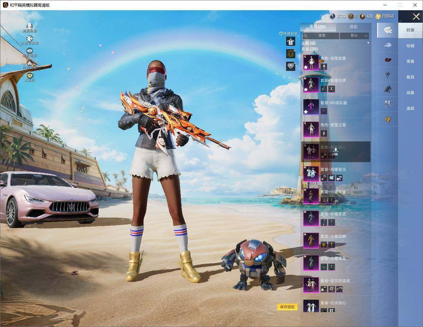423x327 pixels.
Task: Select the 套装-金曜白虎 outfit thumbnail
Action: [311, 85]
